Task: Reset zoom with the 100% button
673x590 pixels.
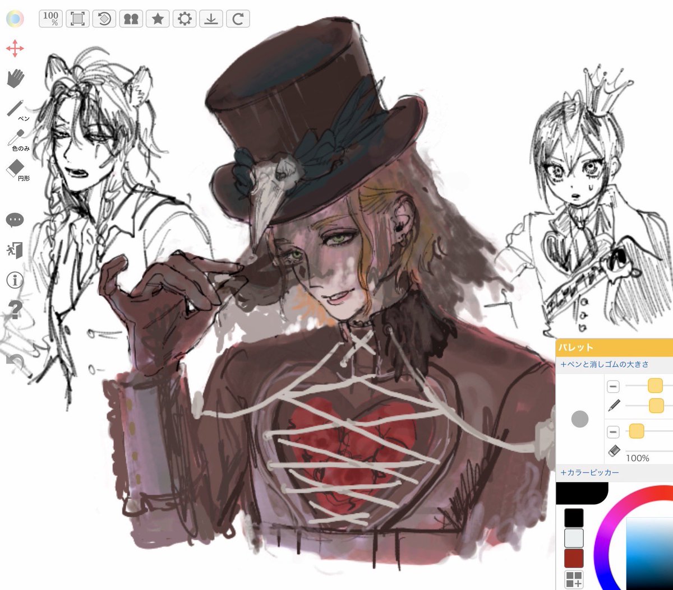Action: pos(51,18)
